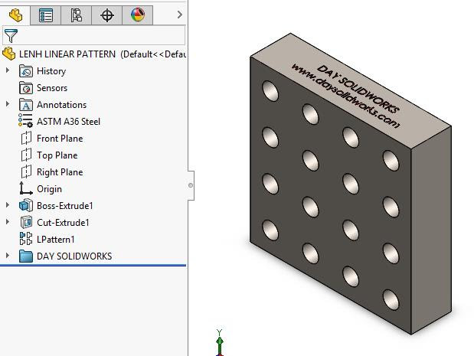The image size is (474, 356).
Task: Open the DimXpertManager tab
Action: 107,15
